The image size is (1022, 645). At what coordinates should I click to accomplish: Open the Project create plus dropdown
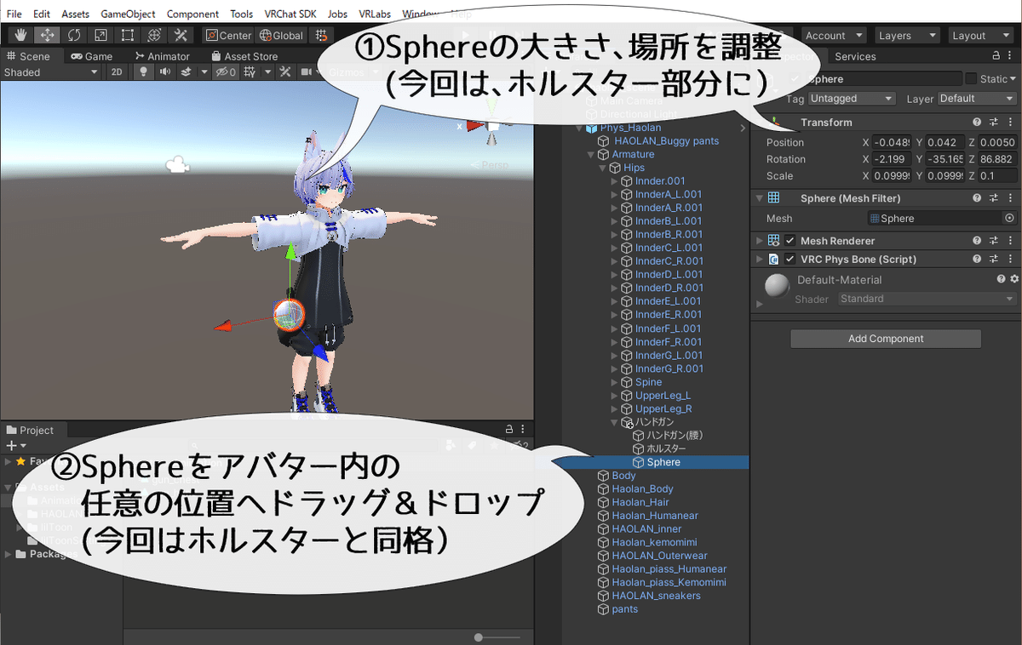point(15,446)
